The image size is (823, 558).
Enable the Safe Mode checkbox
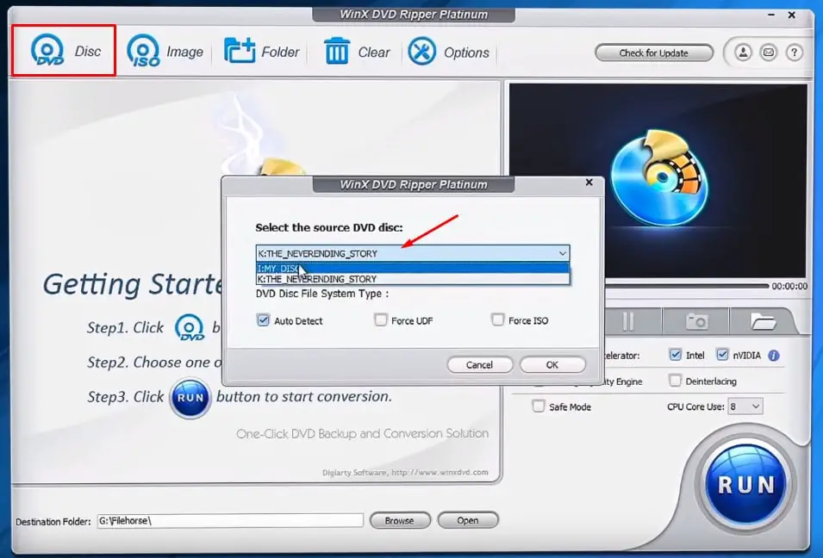(x=538, y=406)
